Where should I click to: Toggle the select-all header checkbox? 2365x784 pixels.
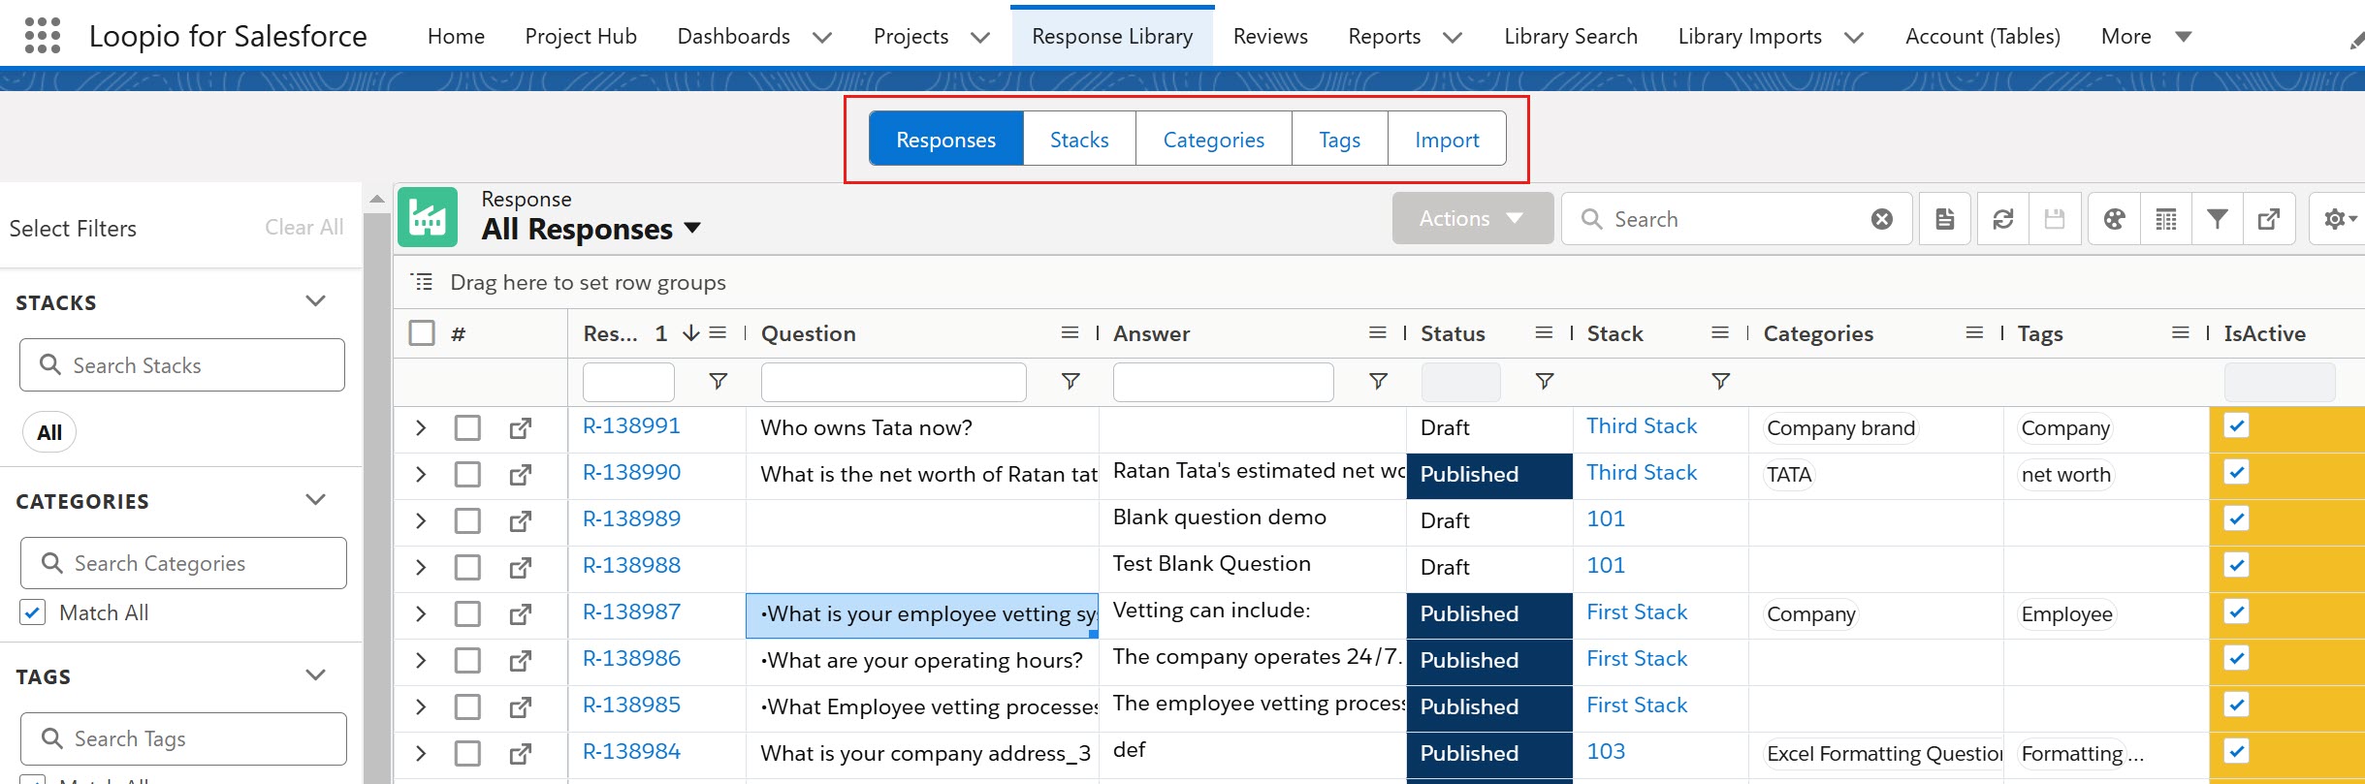pos(422,333)
